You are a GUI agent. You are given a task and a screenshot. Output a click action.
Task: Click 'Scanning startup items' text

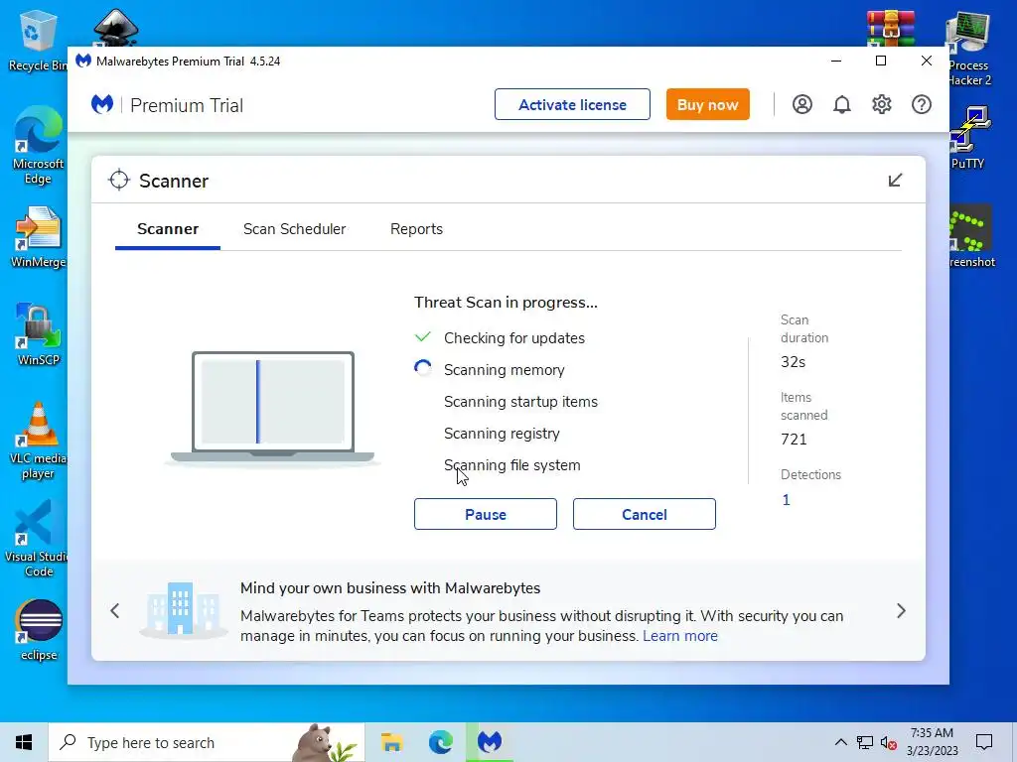pos(520,402)
